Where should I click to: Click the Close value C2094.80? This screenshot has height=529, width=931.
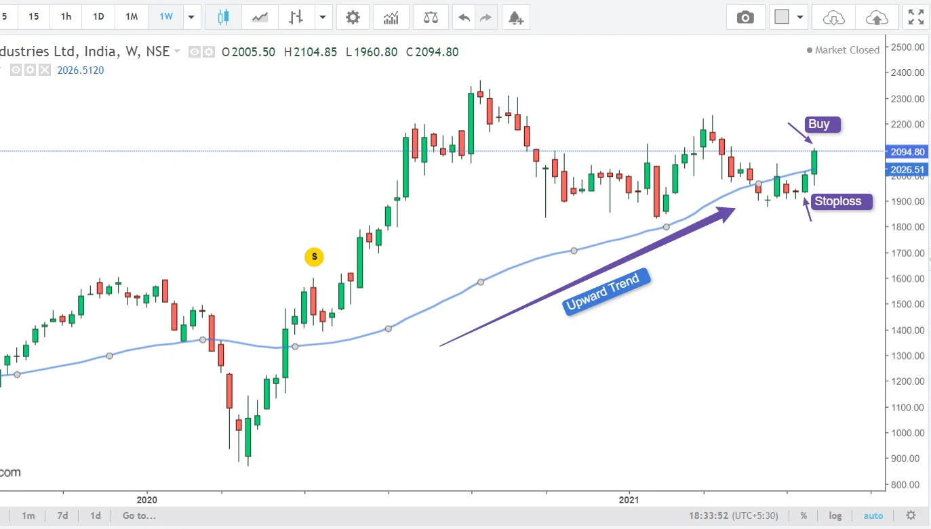432,51
